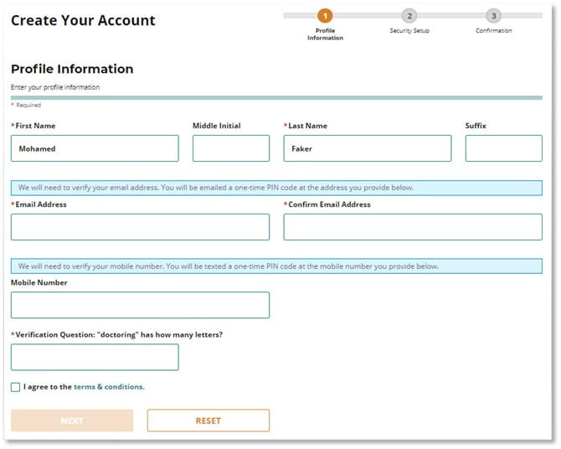Check the I agree to terms checkbox
Screen dimensions: 561x449
pyautogui.click(x=16, y=387)
